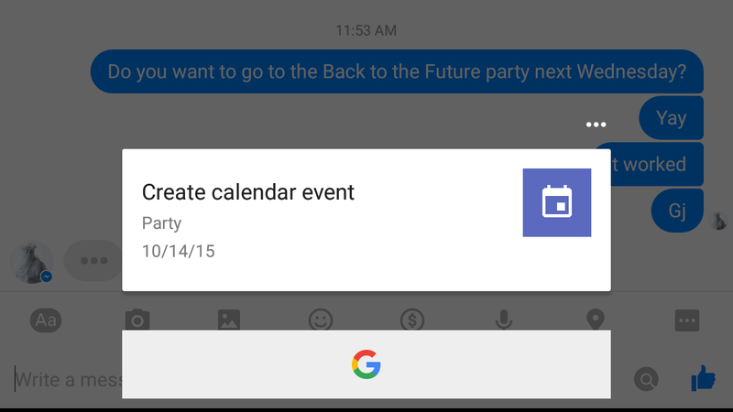
Task: Select the Aa text keyboard icon
Action: pos(46,320)
